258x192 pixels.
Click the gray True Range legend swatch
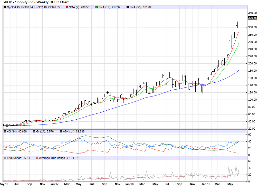coord(5,158)
